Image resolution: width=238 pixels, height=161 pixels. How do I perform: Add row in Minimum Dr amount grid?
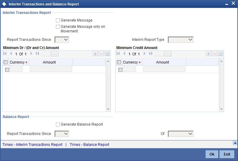click(x=95, y=54)
